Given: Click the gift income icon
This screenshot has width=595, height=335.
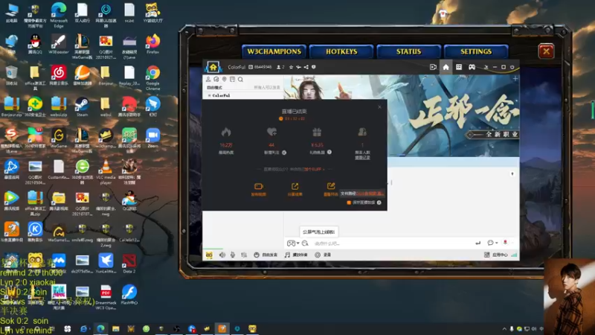Looking at the screenshot, I should click(x=317, y=133).
